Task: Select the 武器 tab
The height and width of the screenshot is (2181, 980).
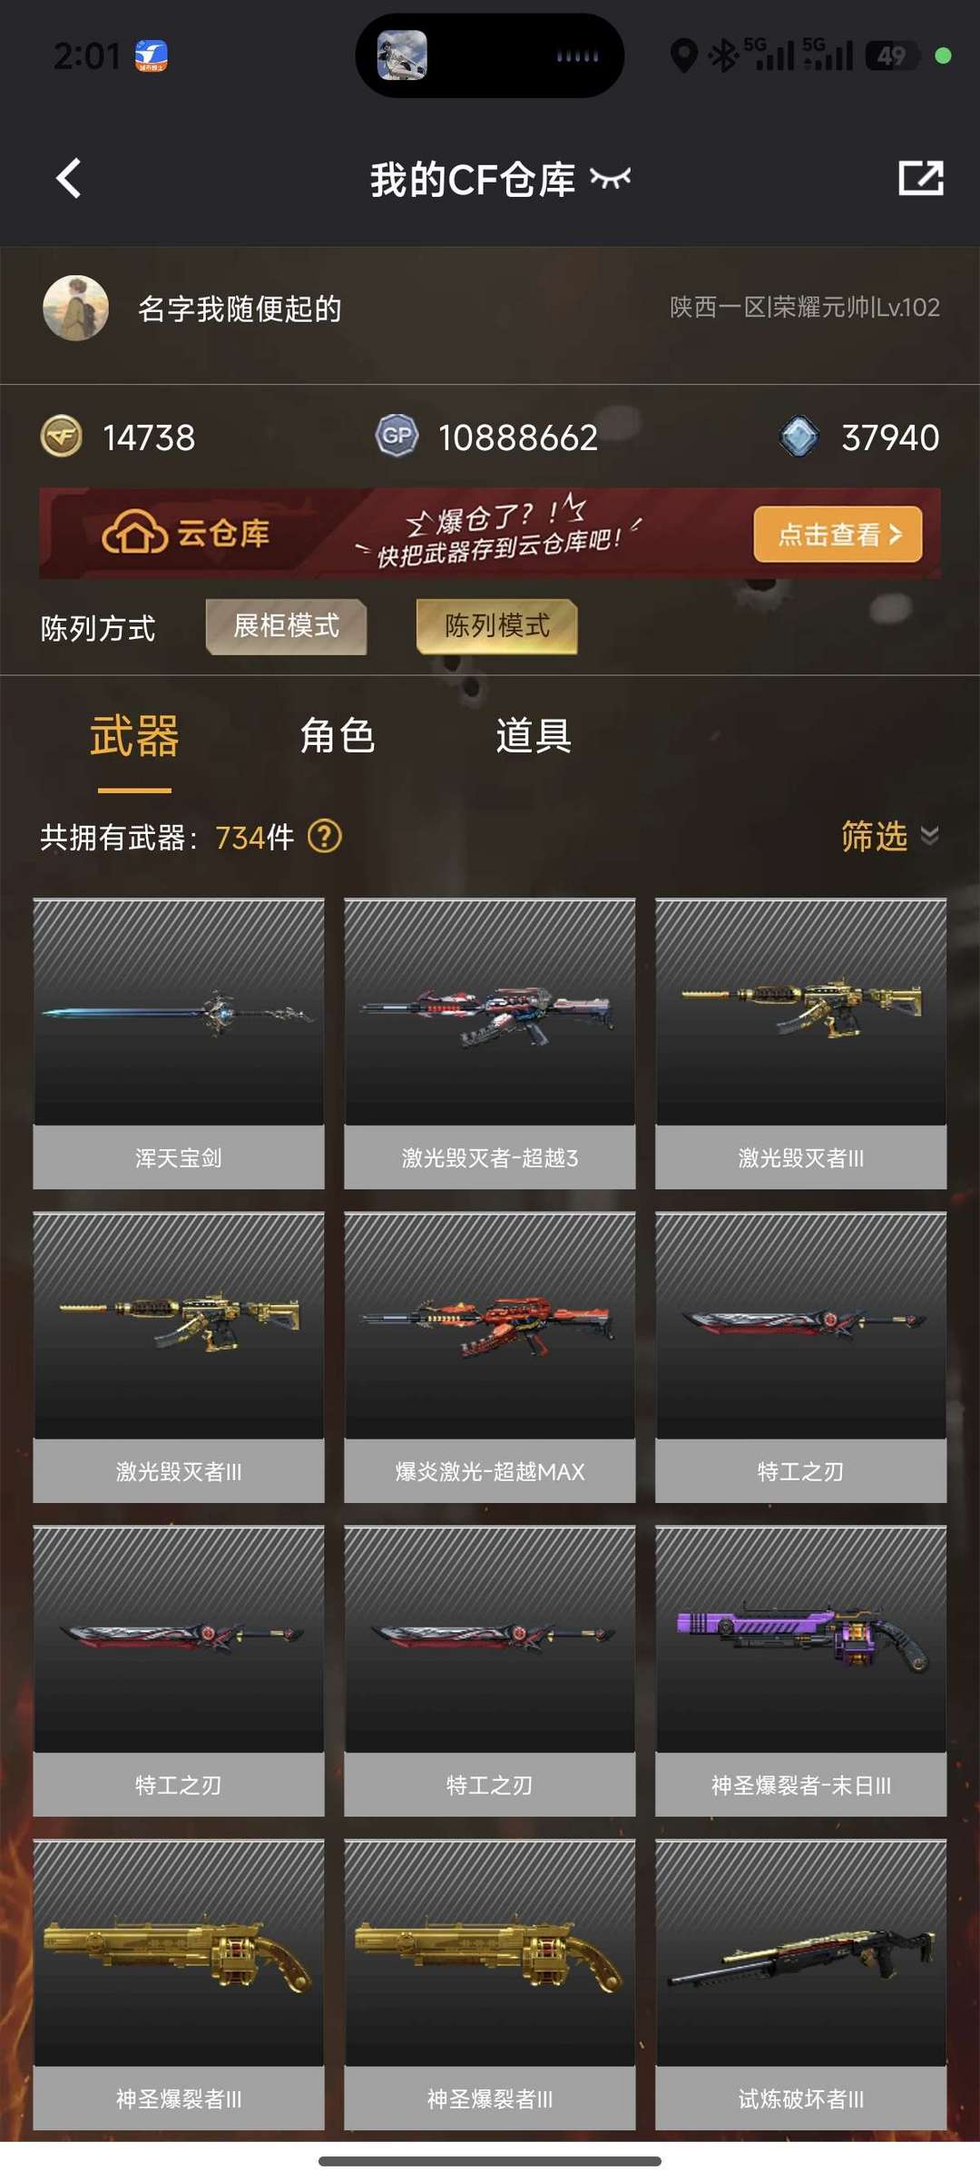Action: [x=134, y=736]
